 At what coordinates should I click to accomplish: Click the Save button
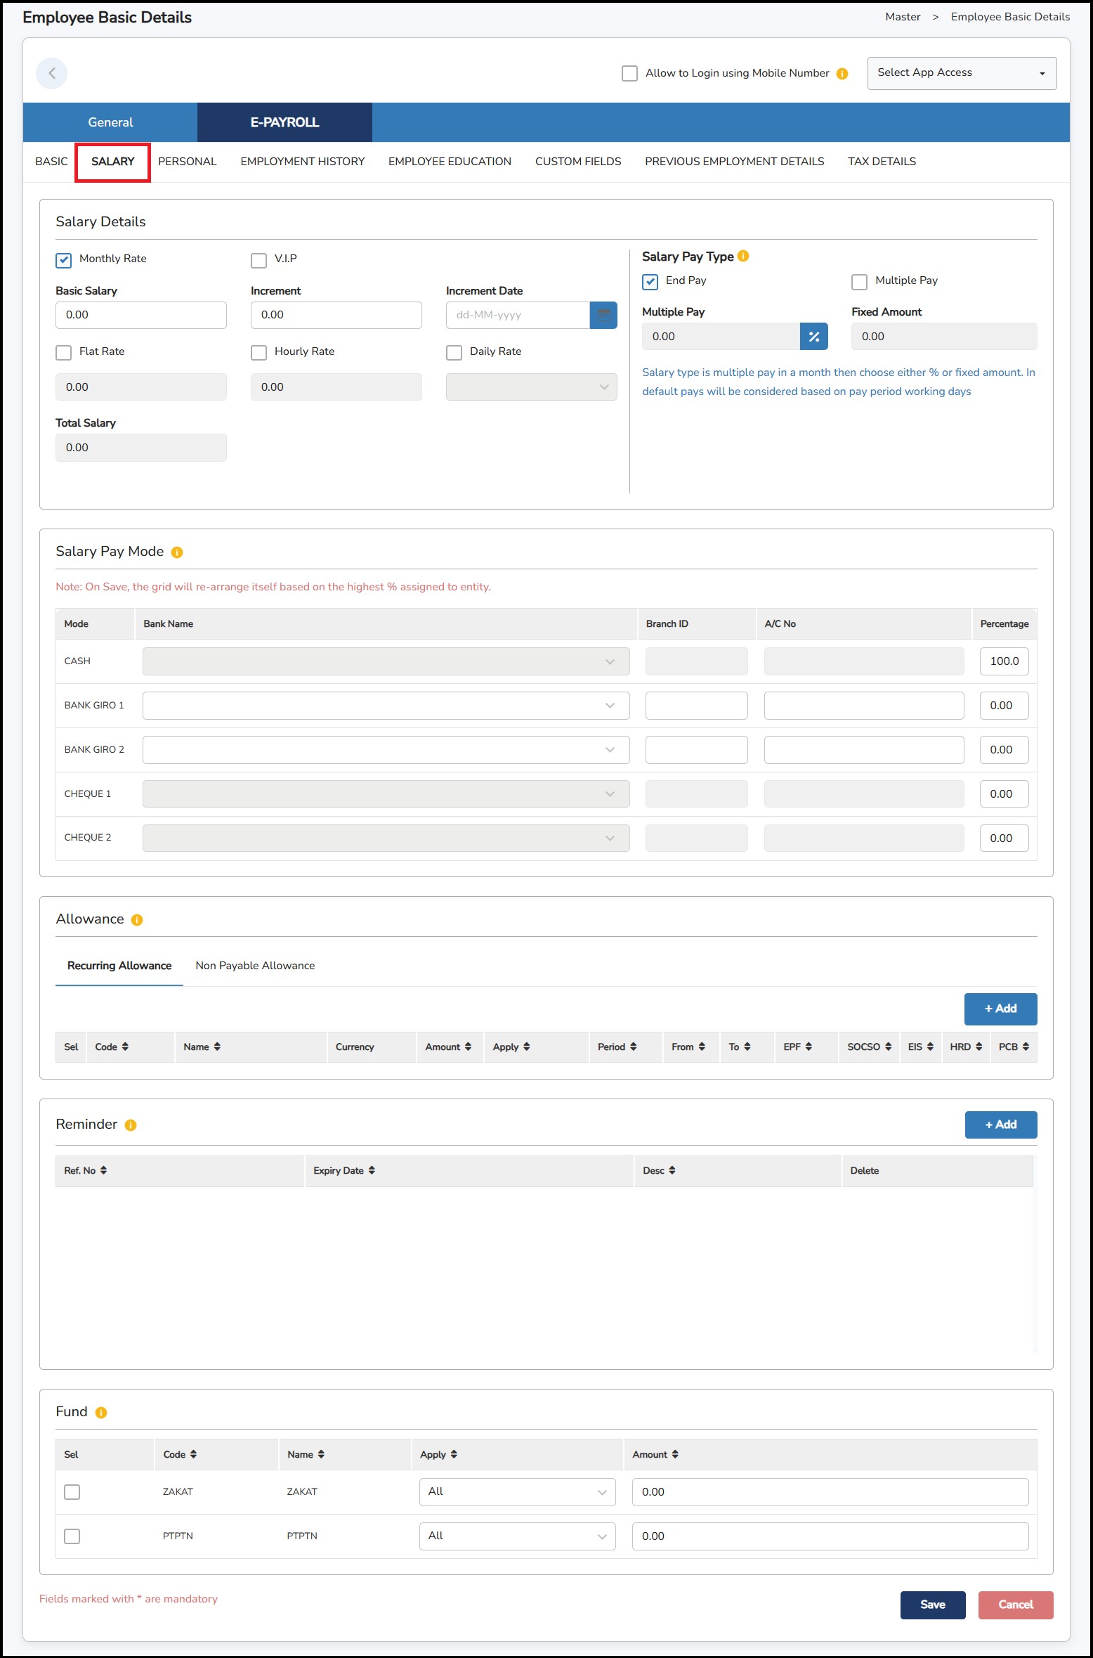pyautogui.click(x=932, y=1605)
